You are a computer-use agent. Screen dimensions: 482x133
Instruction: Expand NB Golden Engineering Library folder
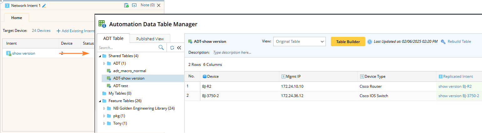point(105,108)
